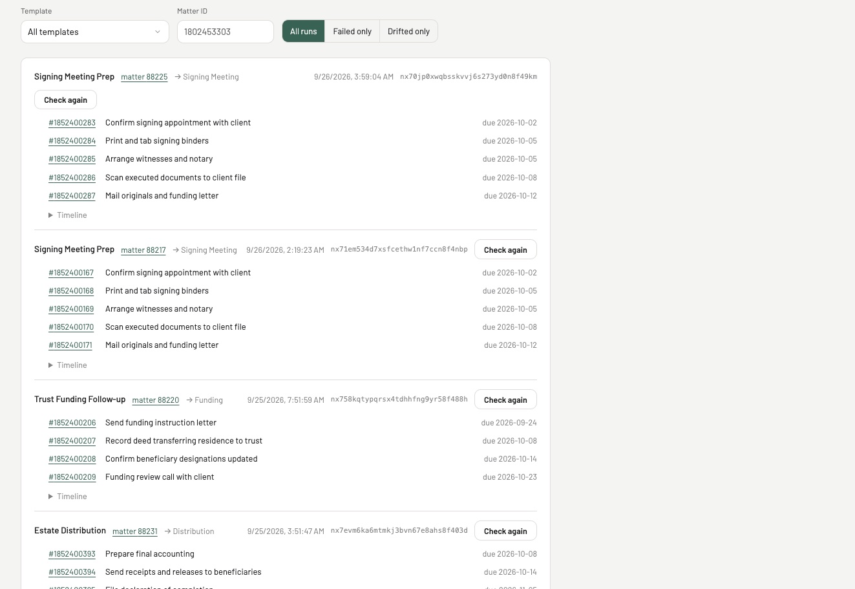This screenshot has width=855, height=589.
Task: Open task #1852400393
Action: click(x=72, y=554)
